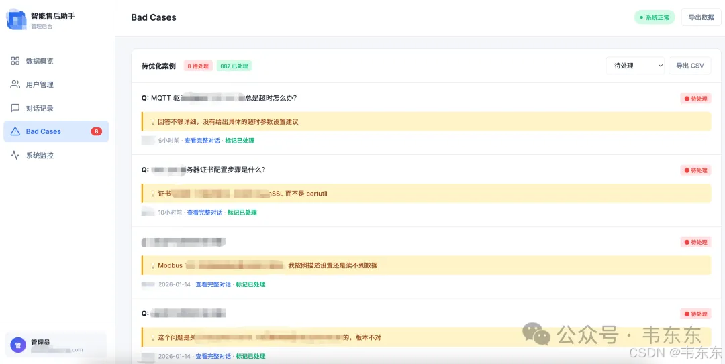Open 查看完整对话 for the 证书配置 case
The height and width of the screenshot is (364, 725).
204,213
